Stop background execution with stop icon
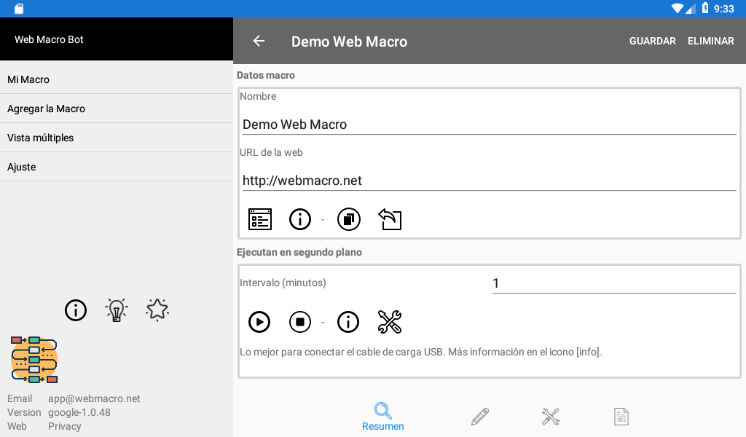This screenshot has height=437, width=746. pos(300,322)
